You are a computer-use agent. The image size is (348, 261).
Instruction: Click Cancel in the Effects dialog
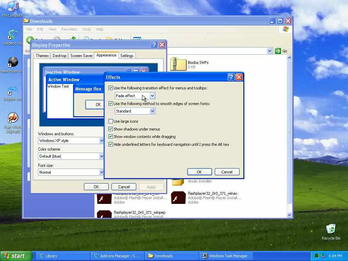pyautogui.click(x=227, y=172)
